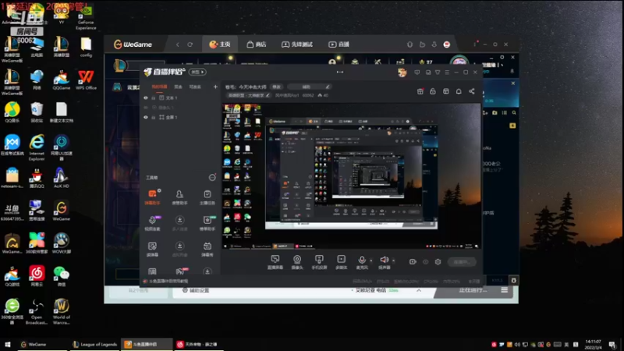
Task: Click WeGame bottom-right hamburger menu
Action: (x=504, y=290)
